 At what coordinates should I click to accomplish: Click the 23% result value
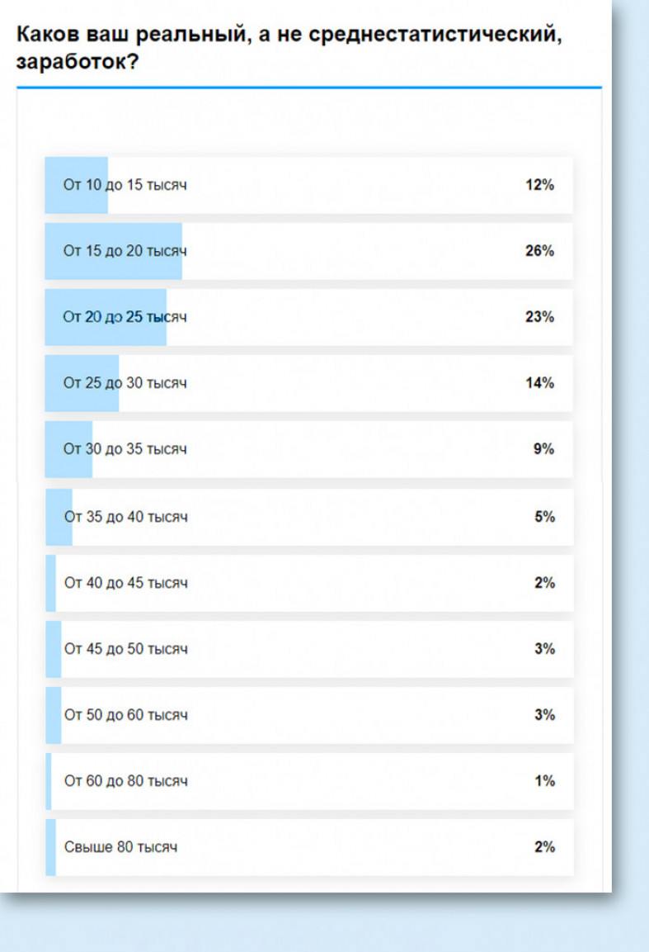pos(540,317)
